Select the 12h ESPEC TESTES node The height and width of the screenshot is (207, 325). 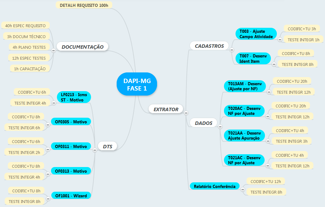point(29,58)
